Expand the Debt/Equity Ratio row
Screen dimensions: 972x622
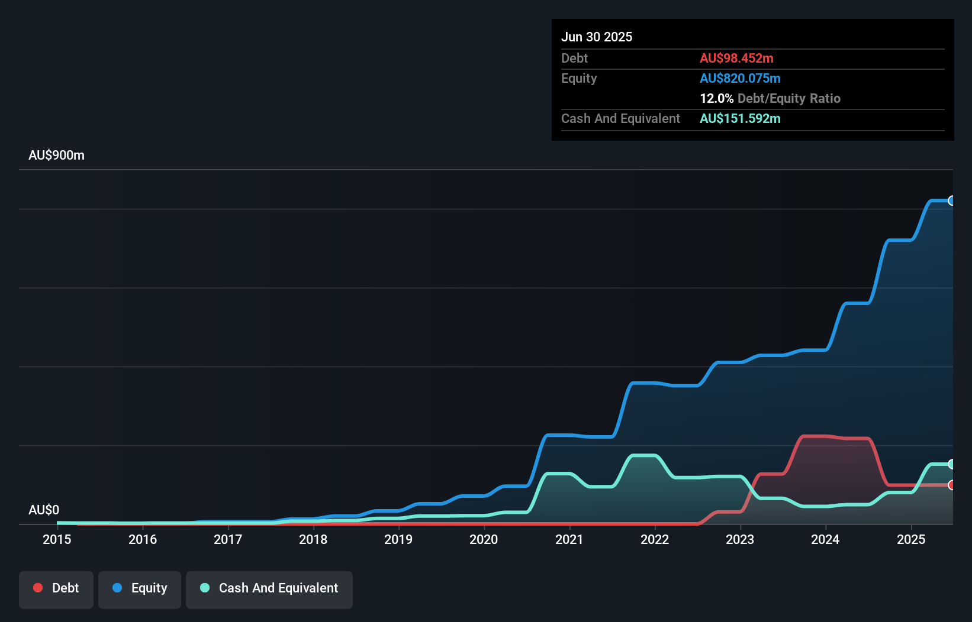(x=770, y=98)
